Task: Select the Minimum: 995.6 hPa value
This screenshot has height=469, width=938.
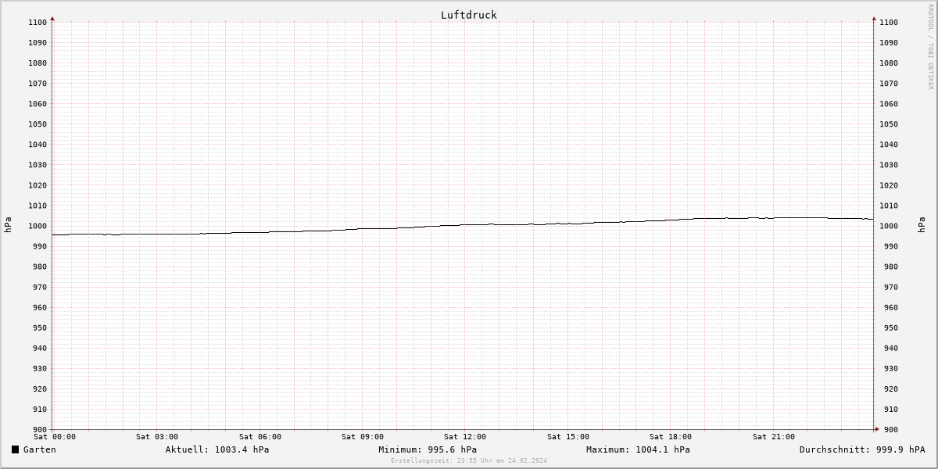Action: [428, 449]
